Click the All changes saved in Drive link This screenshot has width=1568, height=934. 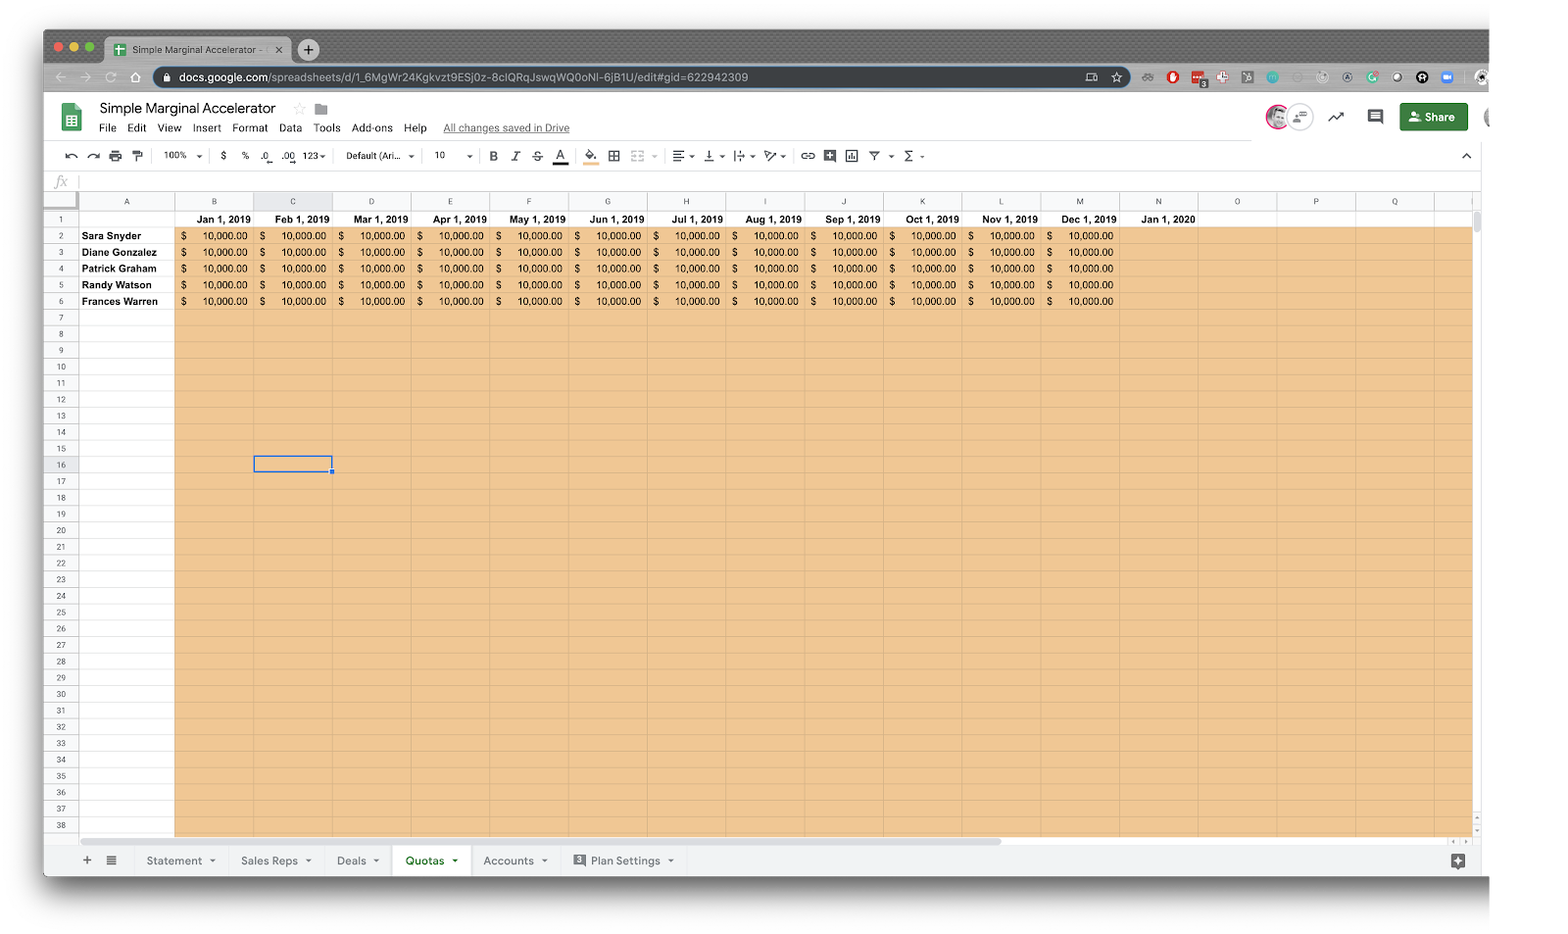(506, 127)
